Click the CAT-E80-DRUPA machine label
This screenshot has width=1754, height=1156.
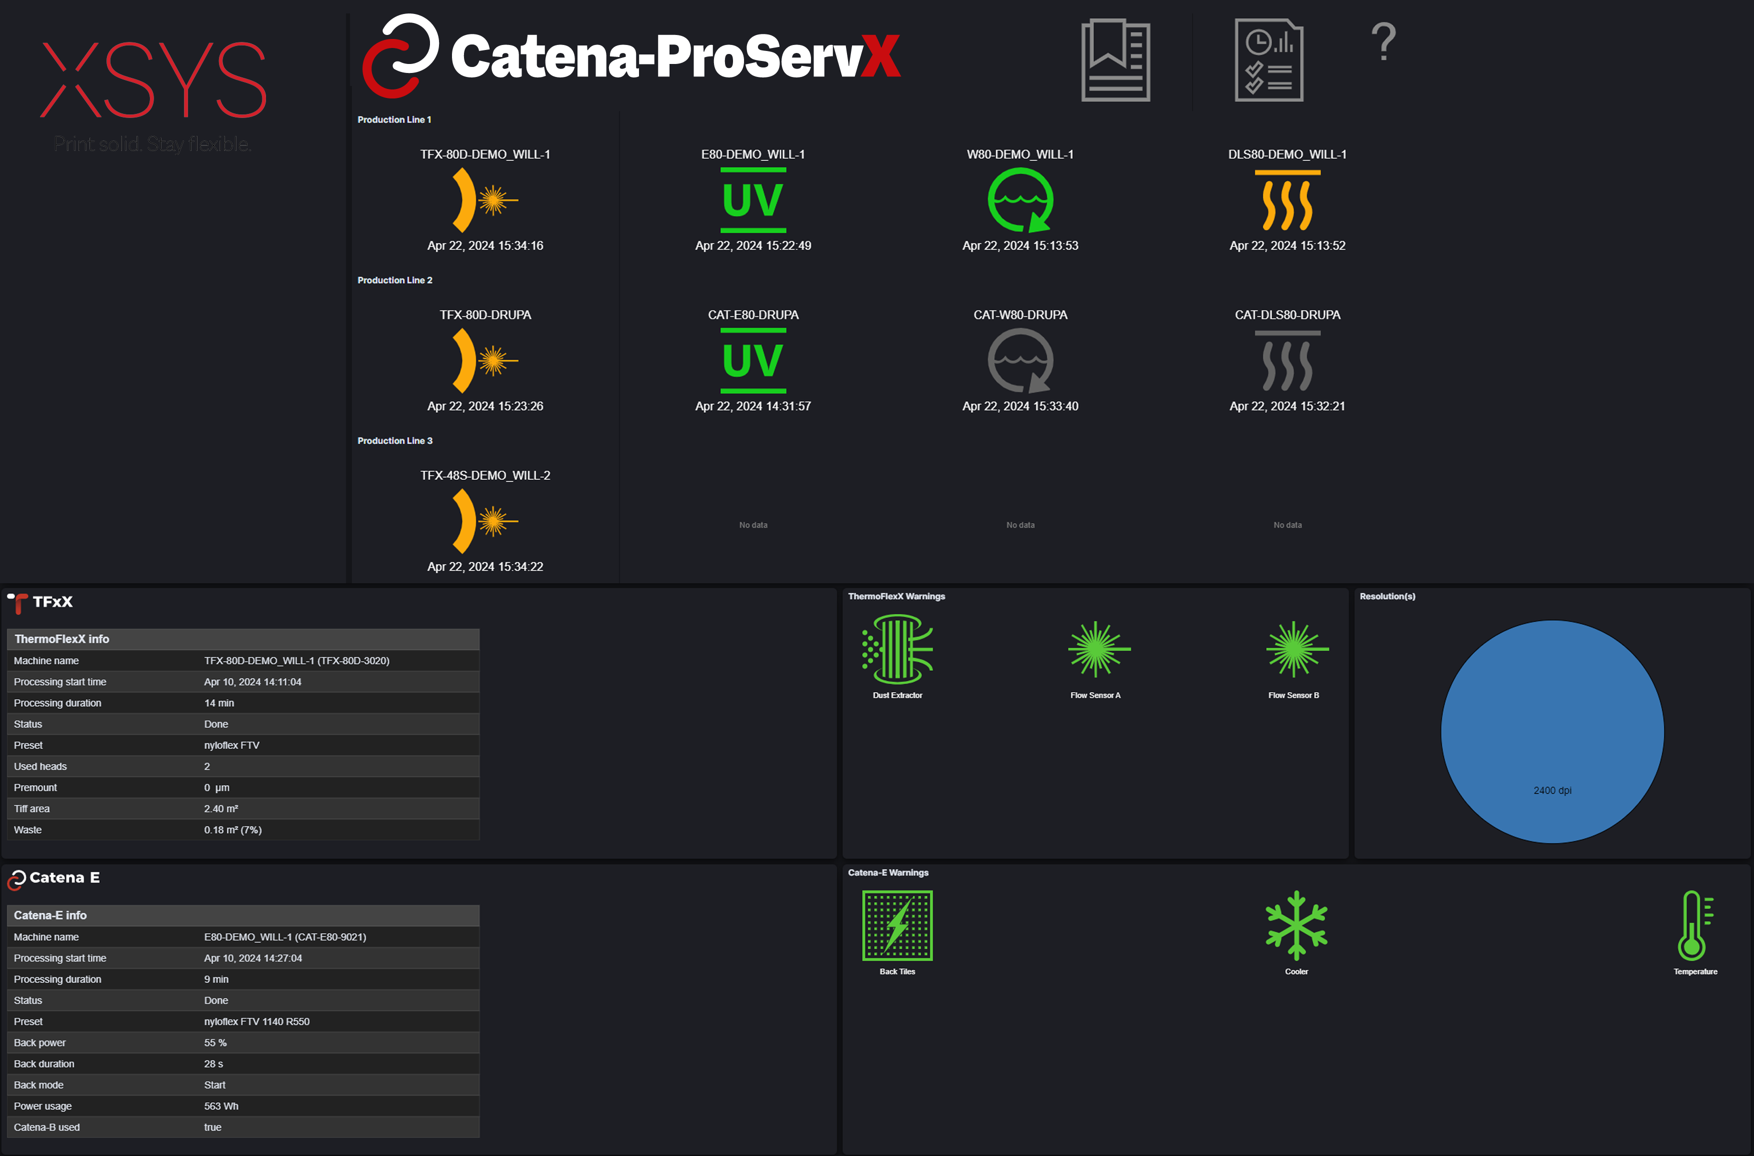click(x=753, y=315)
